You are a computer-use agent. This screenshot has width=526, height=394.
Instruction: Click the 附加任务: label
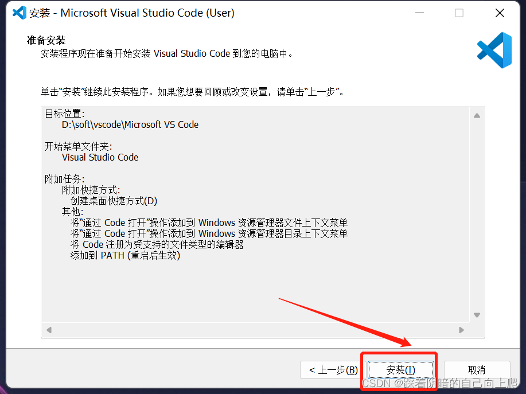(x=65, y=179)
